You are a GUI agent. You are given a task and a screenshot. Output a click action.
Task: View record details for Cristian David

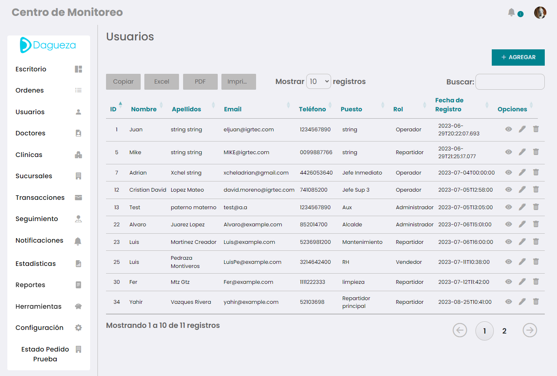(508, 190)
